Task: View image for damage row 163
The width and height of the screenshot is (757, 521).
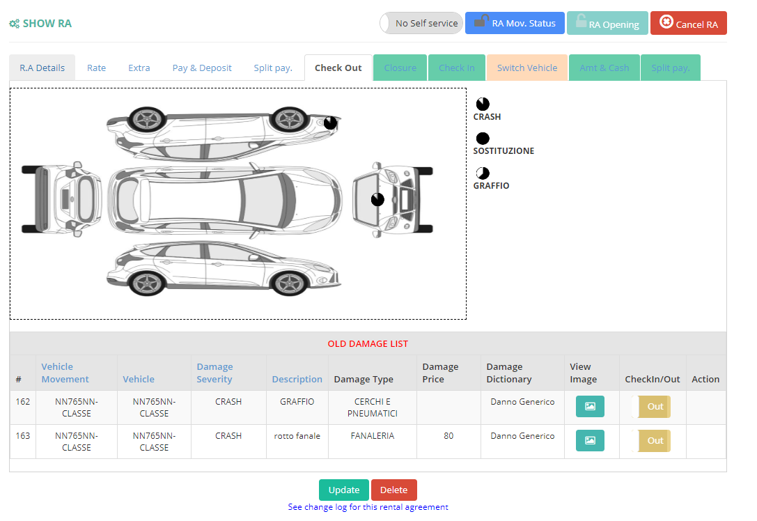Action: [590, 441]
